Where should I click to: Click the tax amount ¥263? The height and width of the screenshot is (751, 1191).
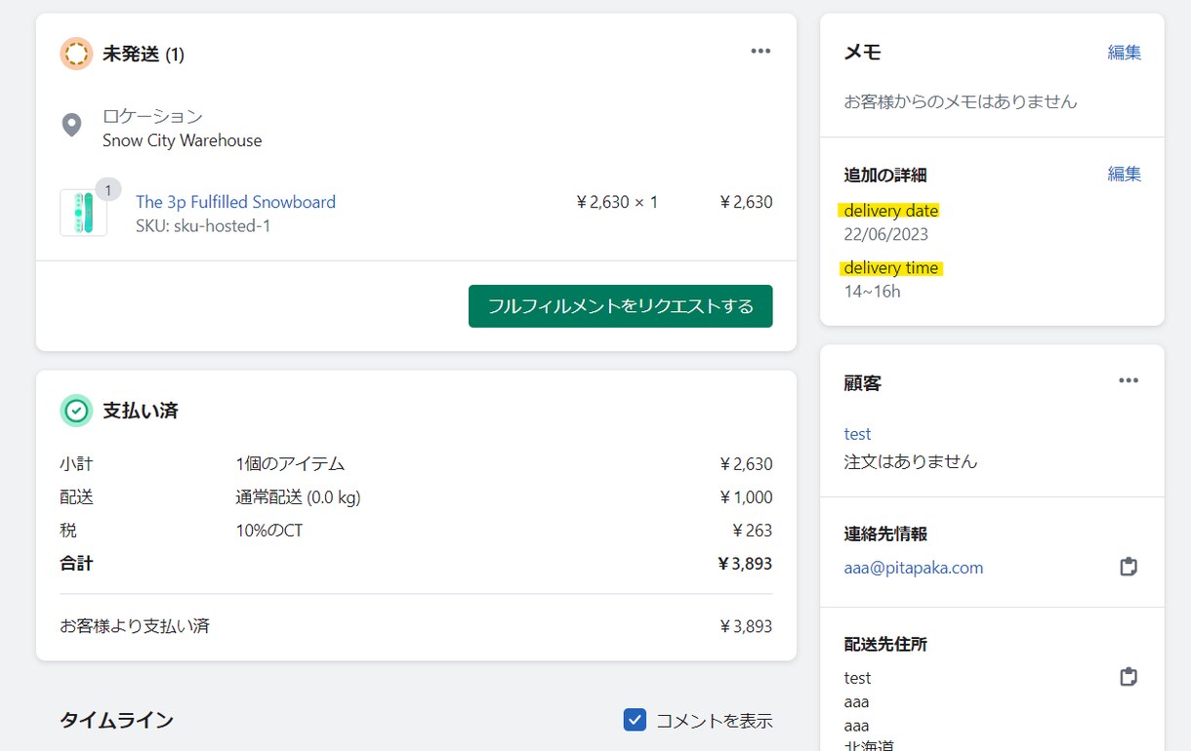point(752,531)
